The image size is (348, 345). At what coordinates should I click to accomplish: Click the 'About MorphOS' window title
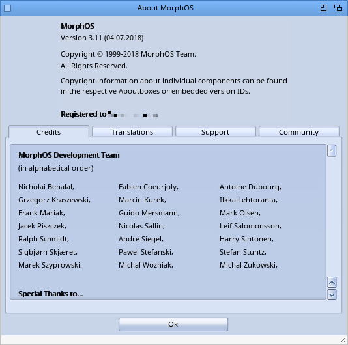pyautogui.click(x=166, y=8)
